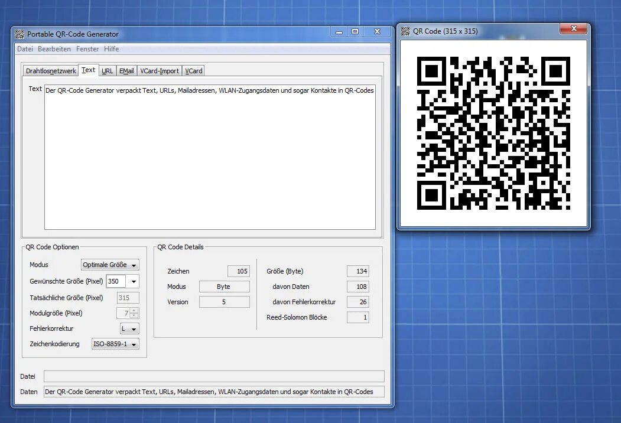The width and height of the screenshot is (621, 423).
Task: Click the Daten field at the bottom
Action: coord(214,392)
